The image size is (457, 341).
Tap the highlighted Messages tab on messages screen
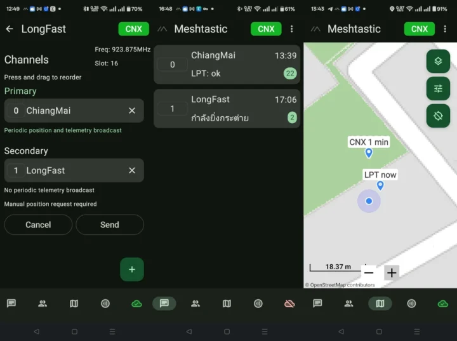[x=164, y=304]
